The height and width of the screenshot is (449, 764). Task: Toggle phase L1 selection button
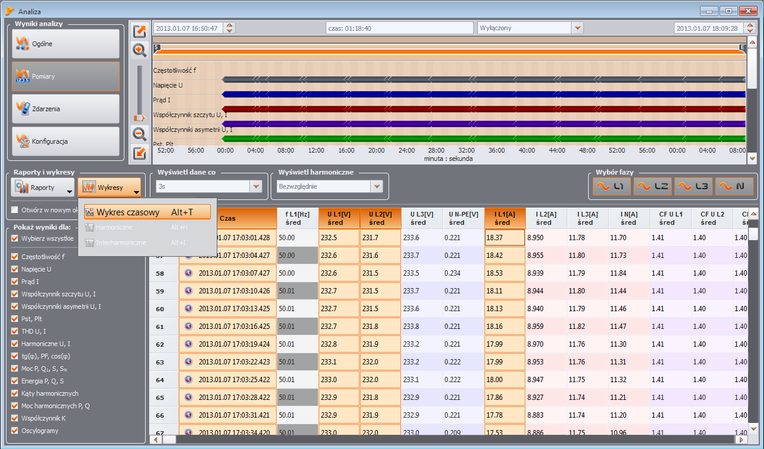pos(612,186)
